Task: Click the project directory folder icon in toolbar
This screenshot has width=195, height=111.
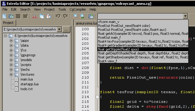Action: click(x=91, y=16)
